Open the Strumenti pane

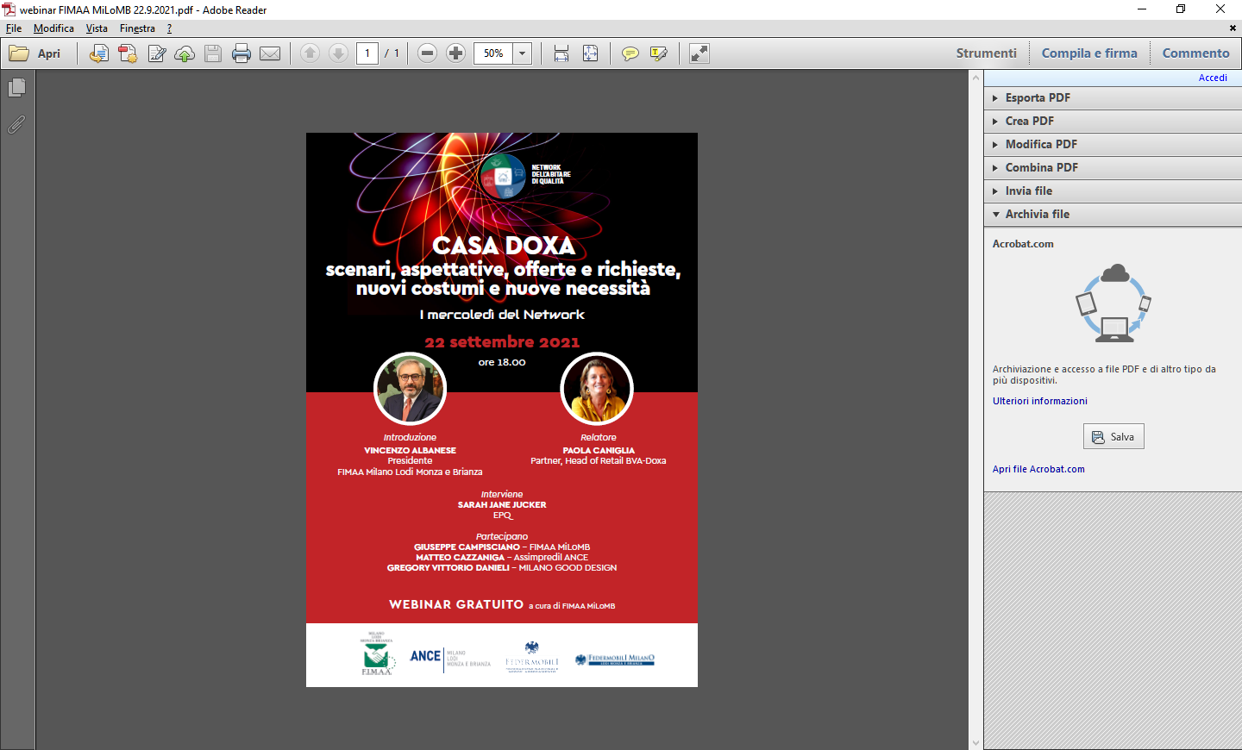pos(986,53)
